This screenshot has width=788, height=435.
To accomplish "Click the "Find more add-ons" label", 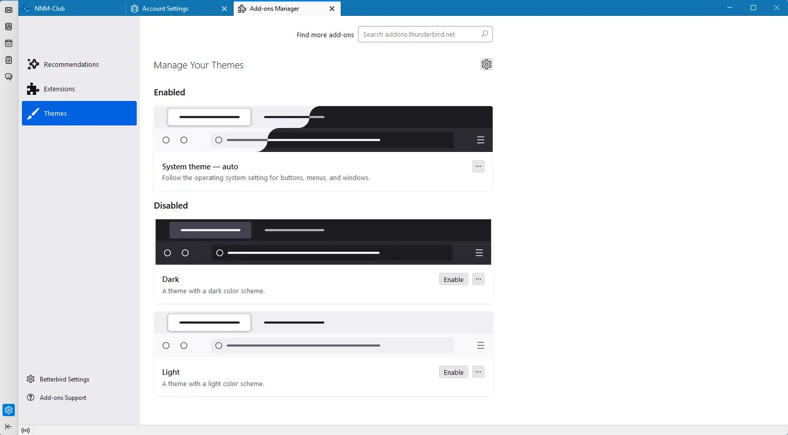I will [325, 35].
